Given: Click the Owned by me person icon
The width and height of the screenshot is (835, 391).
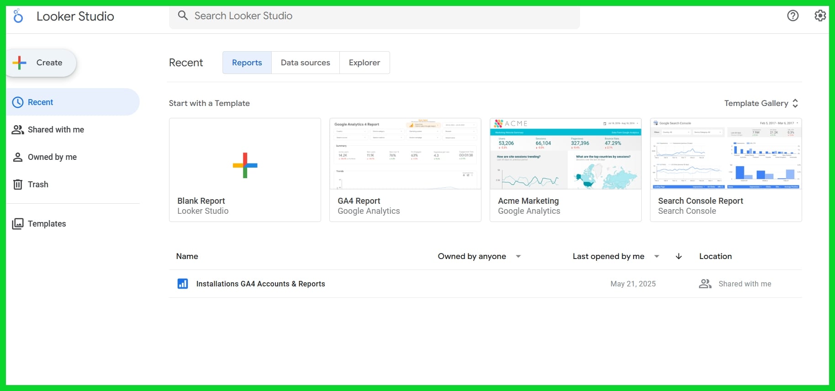Looking at the screenshot, I should pyautogui.click(x=18, y=157).
